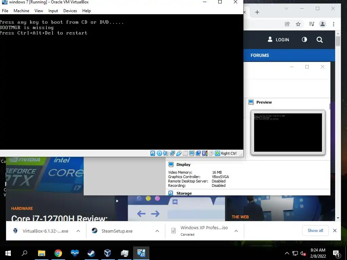
Task: Switch to Chrome from taskbar
Action: (58, 253)
